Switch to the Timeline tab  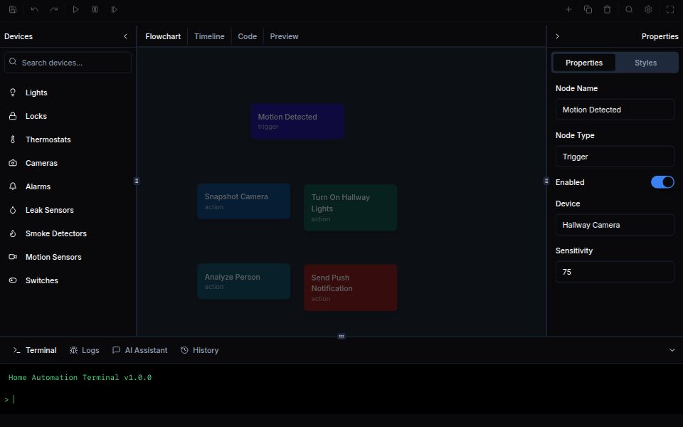(x=209, y=36)
